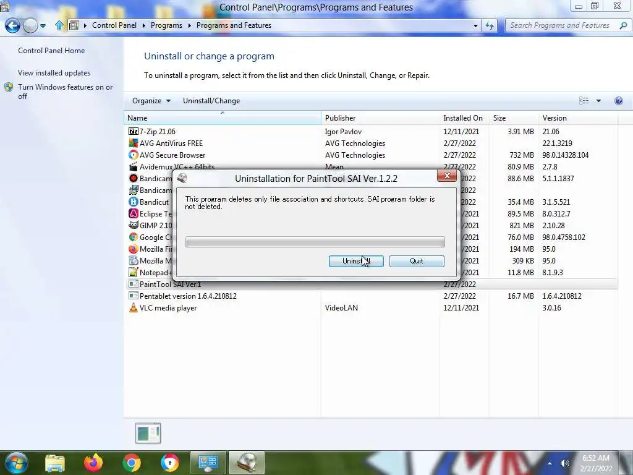This screenshot has width=633, height=475.
Task: Sort by Version column header
Action: [578, 118]
